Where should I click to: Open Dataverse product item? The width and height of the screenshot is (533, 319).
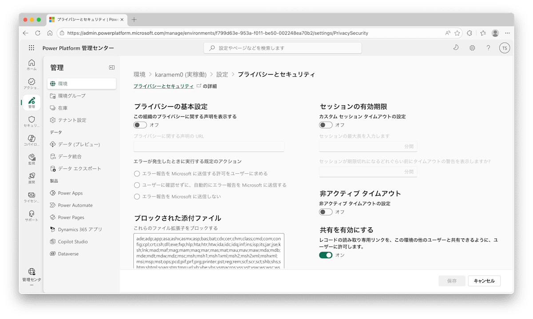[x=82, y=254]
